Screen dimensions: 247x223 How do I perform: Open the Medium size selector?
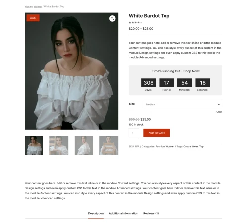click(183, 105)
